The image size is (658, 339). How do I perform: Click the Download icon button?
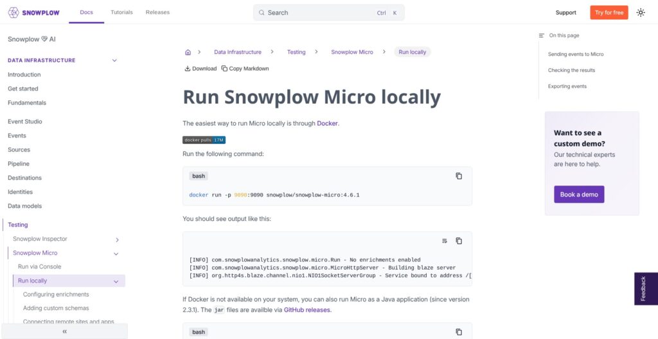pos(200,69)
